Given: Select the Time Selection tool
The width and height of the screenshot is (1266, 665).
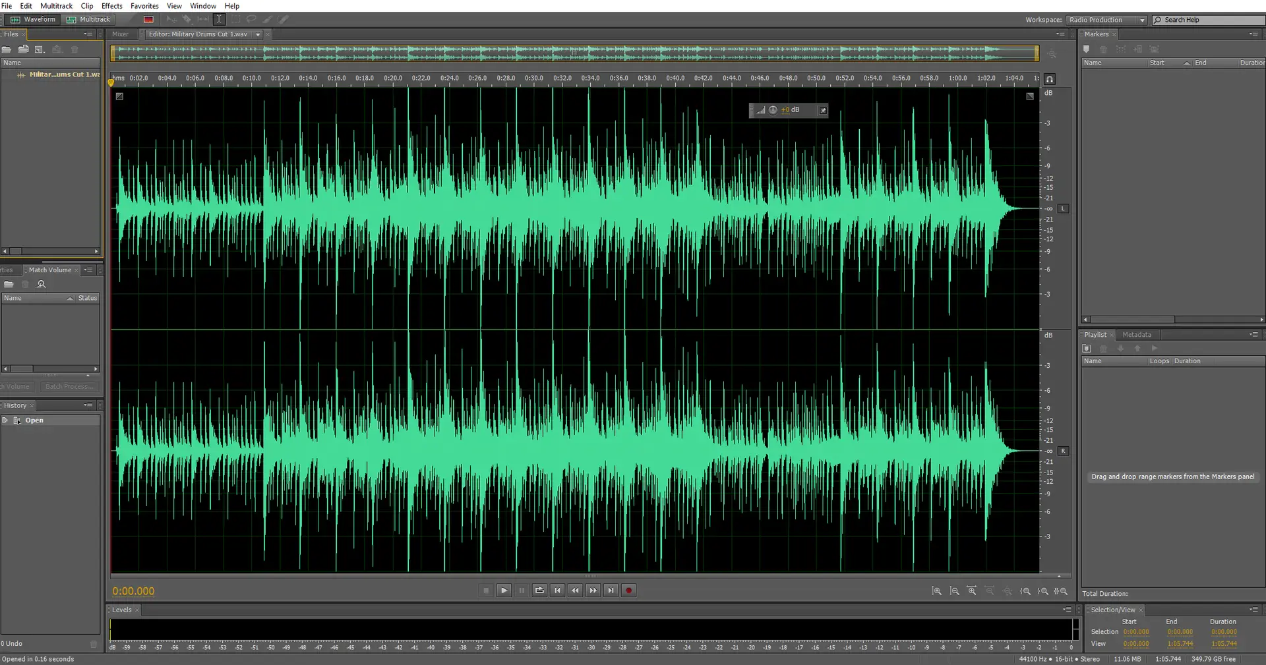Looking at the screenshot, I should pos(219,20).
